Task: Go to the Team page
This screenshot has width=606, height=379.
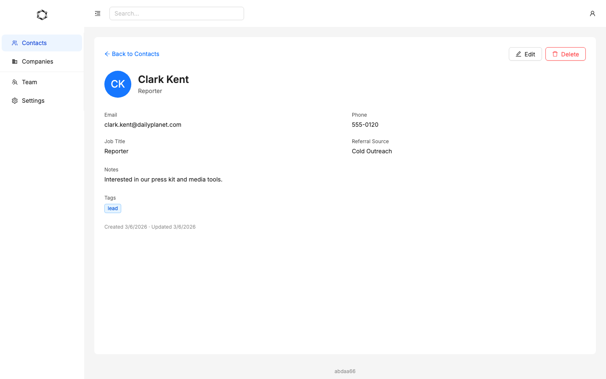Action: (x=42, y=82)
